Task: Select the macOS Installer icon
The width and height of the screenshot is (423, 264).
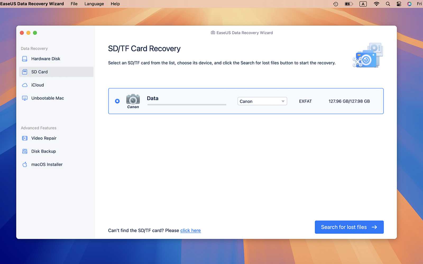Action: [25, 164]
